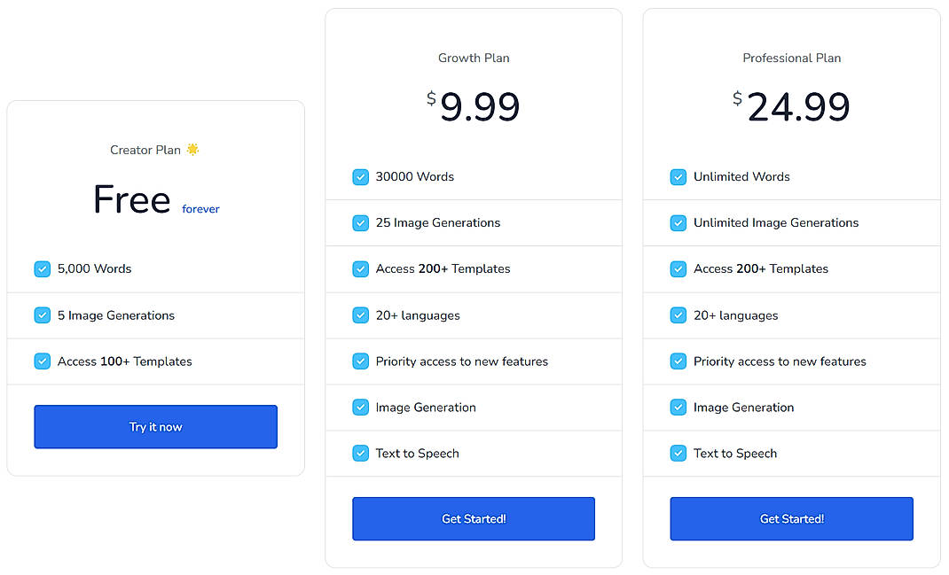Toggle 20+ languages under Growth Plan
Image resolution: width=949 pixels, height=575 pixels.
tap(360, 315)
